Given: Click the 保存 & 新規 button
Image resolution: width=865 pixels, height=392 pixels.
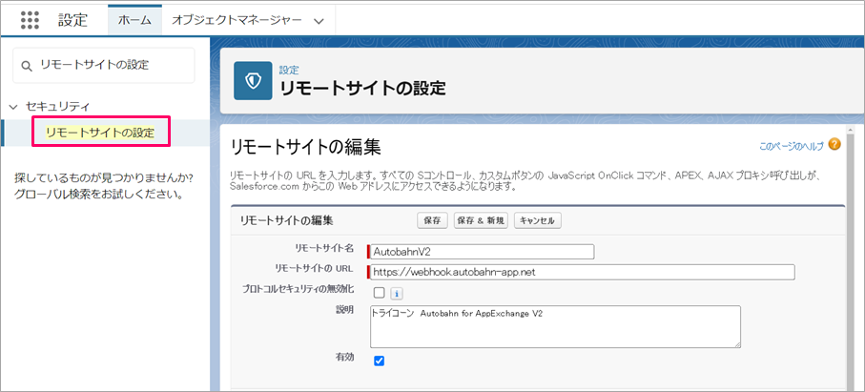Looking at the screenshot, I should click(481, 220).
